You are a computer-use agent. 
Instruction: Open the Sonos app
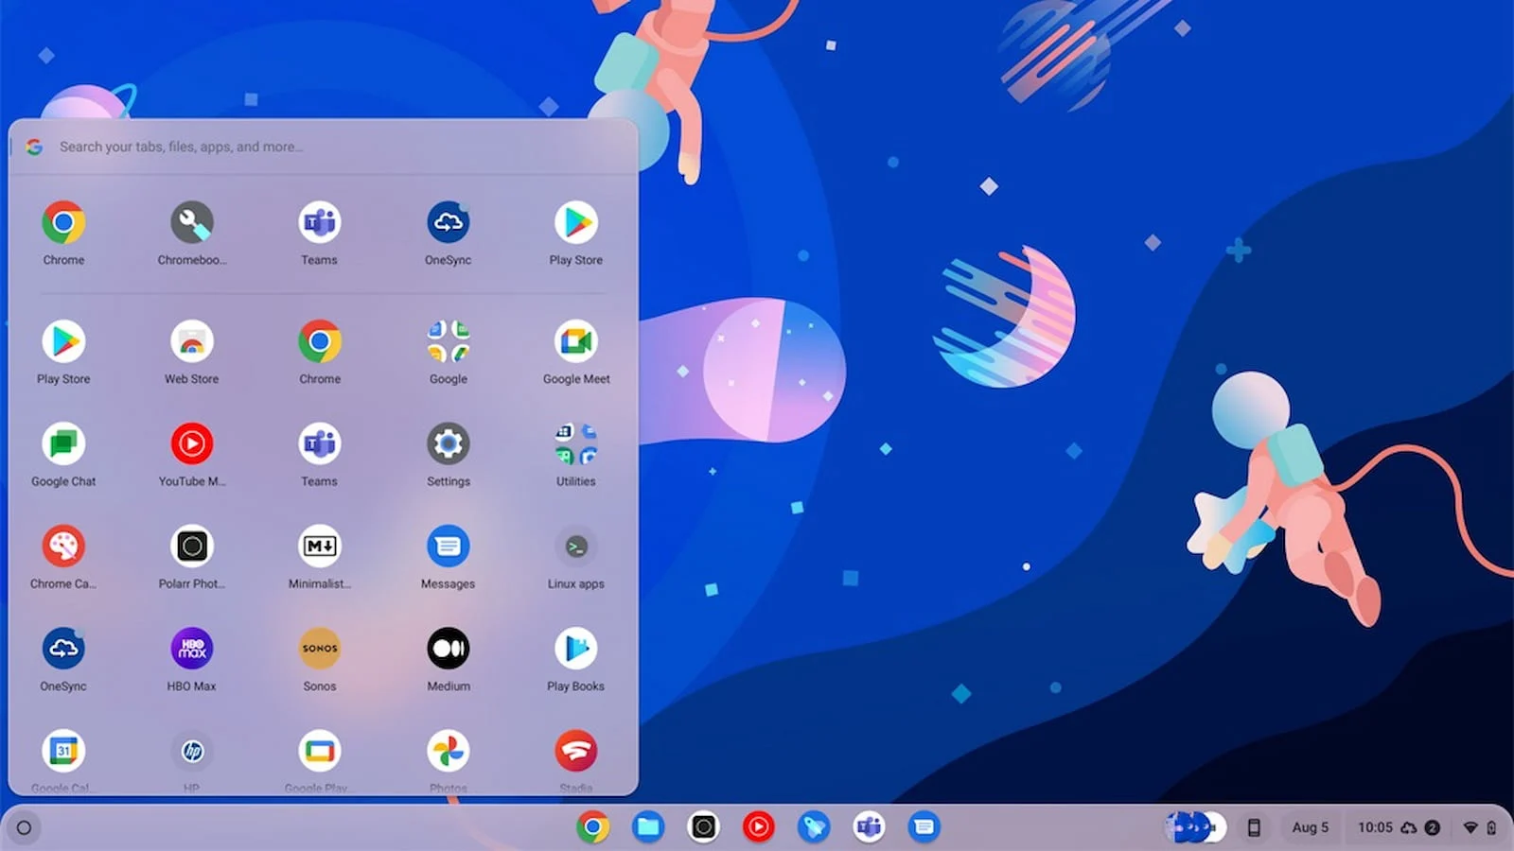(320, 649)
